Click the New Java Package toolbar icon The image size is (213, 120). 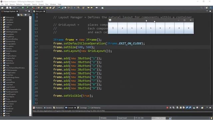[x=39, y=8]
